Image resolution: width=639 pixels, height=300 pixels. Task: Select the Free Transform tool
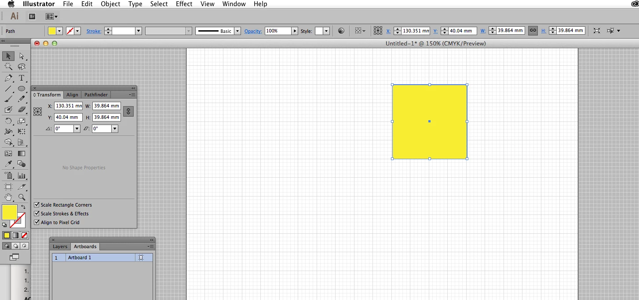click(x=22, y=132)
